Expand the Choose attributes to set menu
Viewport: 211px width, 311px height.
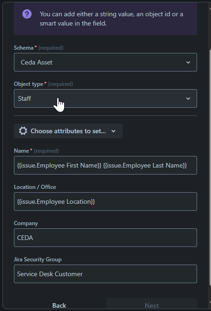point(68,131)
